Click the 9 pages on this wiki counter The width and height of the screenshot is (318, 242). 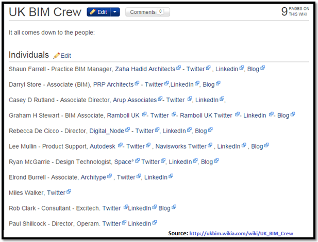click(x=295, y=11)
